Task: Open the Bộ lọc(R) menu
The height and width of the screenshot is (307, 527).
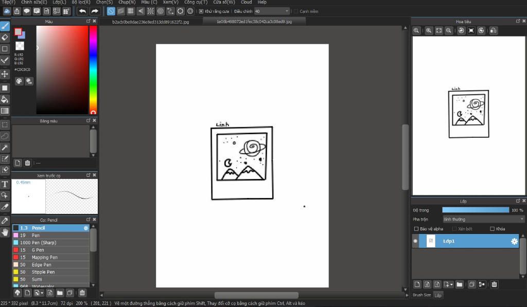Action: (81, 2)
